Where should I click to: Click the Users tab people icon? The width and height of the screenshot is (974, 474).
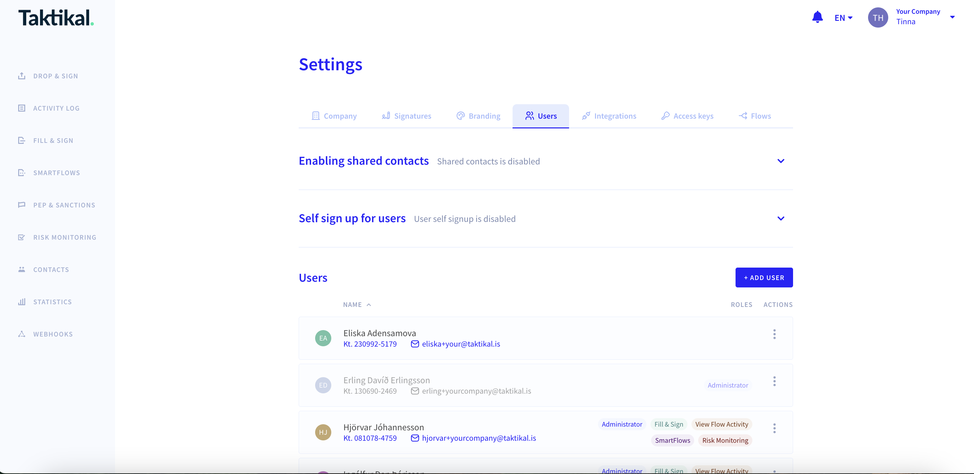[529, 116]
